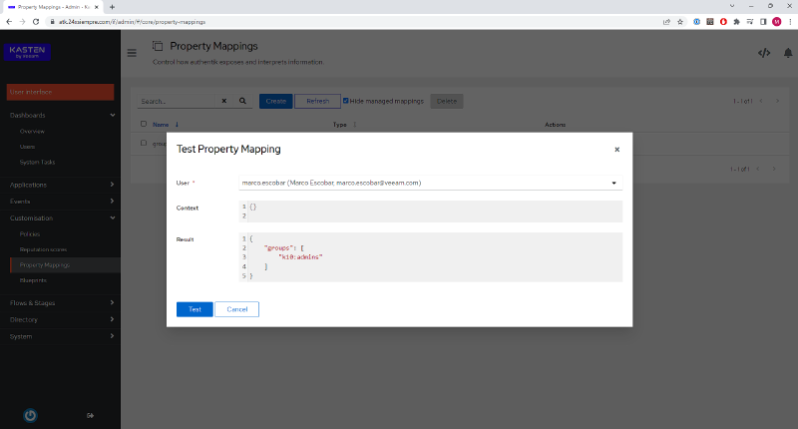
Task: Open the tab search chevron in title bar
Action: pyautogui.click(x=732, y=6)
